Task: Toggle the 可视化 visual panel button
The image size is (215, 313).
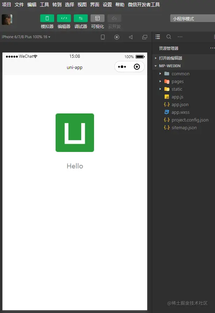Action: pos(98,18)
